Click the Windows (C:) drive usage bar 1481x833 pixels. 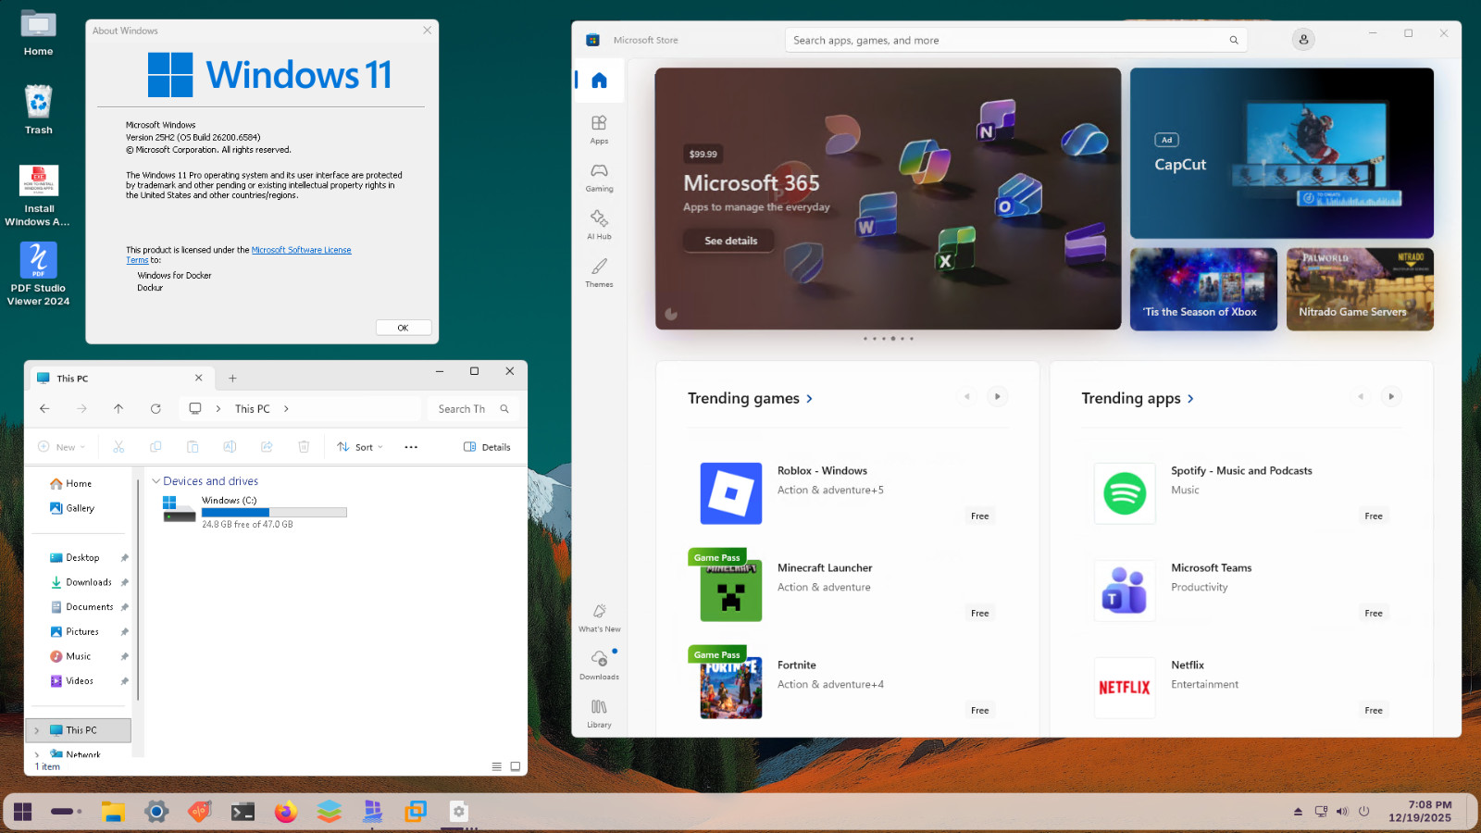coord(274,512)
